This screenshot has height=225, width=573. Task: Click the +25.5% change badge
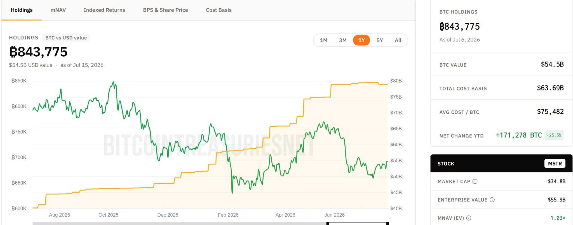[x=554, y=135]
